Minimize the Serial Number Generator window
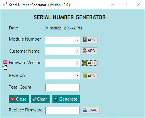Screen dimensions: 145x118 pos(112,5)
